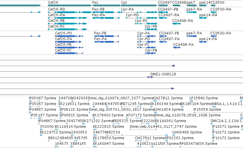Select protein CG9497-PA
243x148 pixels.
(163, 42)
